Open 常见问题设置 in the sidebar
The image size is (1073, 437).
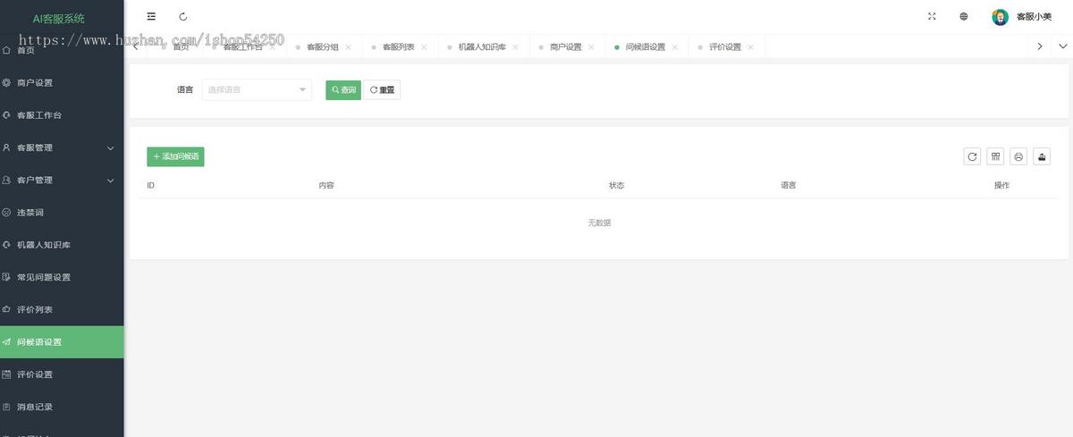(x=62, y=277)
